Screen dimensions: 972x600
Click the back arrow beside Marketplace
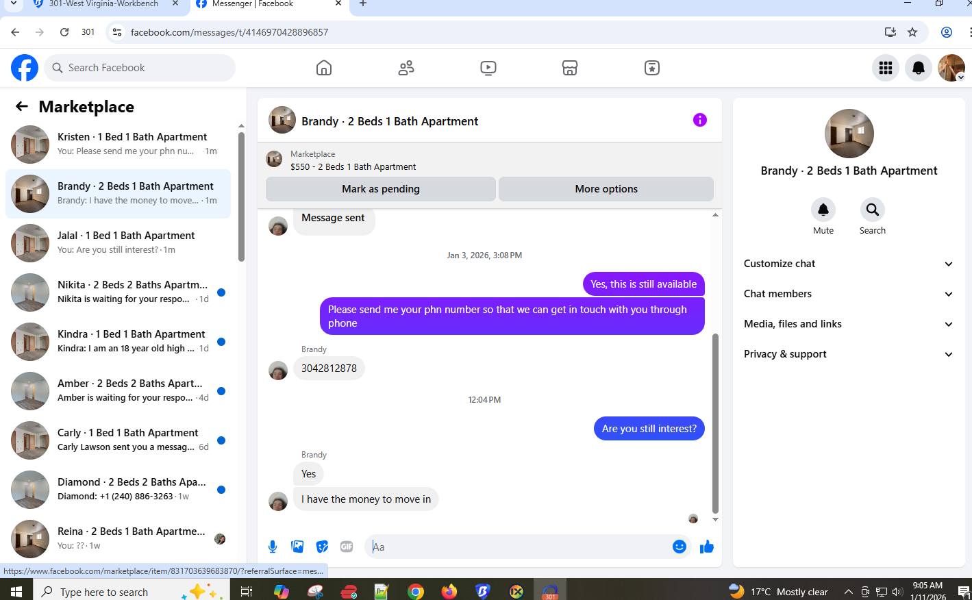[22, 106]
